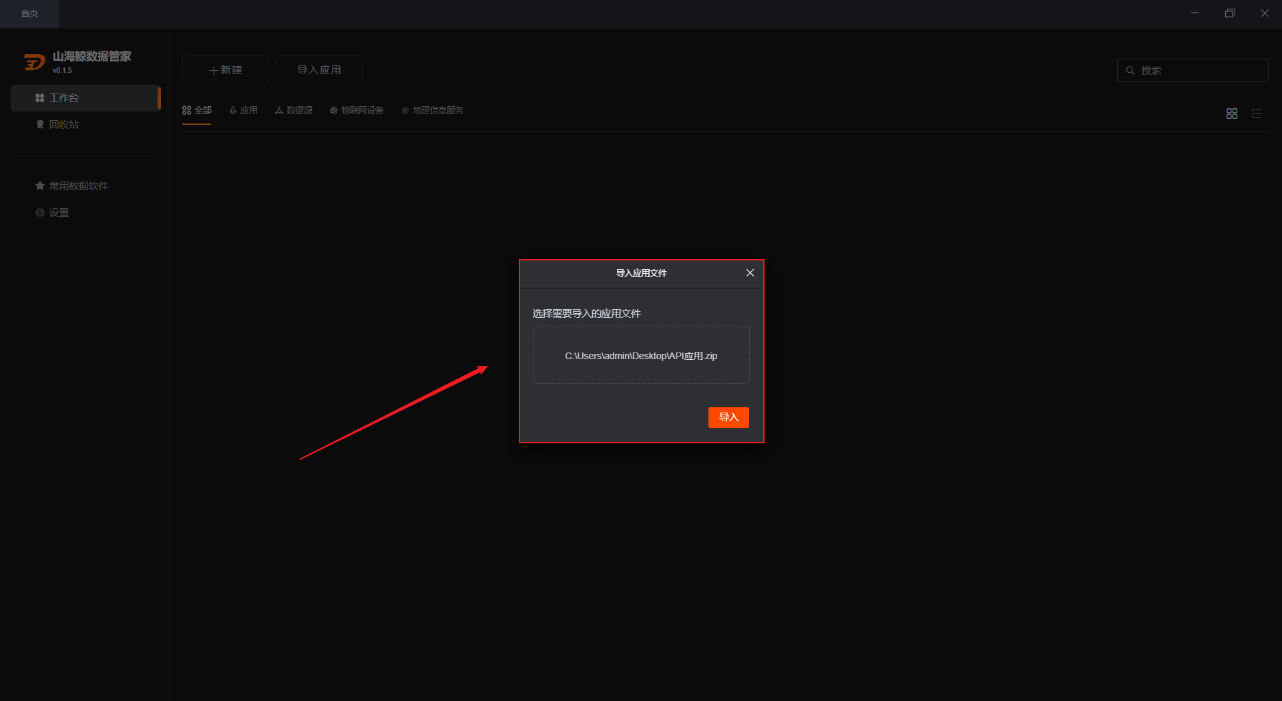Click the 常用数据软件 star icon
This screenshot has width=1282, height=701.
pos(40,186)
